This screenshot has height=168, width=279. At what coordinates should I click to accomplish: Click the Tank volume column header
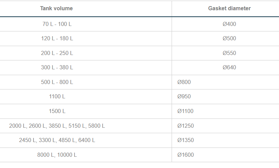point(56,9)
